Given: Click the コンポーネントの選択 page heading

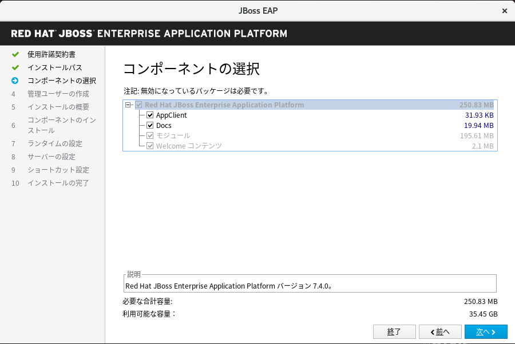Looking at the screenshot, I should [x=192, y=69].
